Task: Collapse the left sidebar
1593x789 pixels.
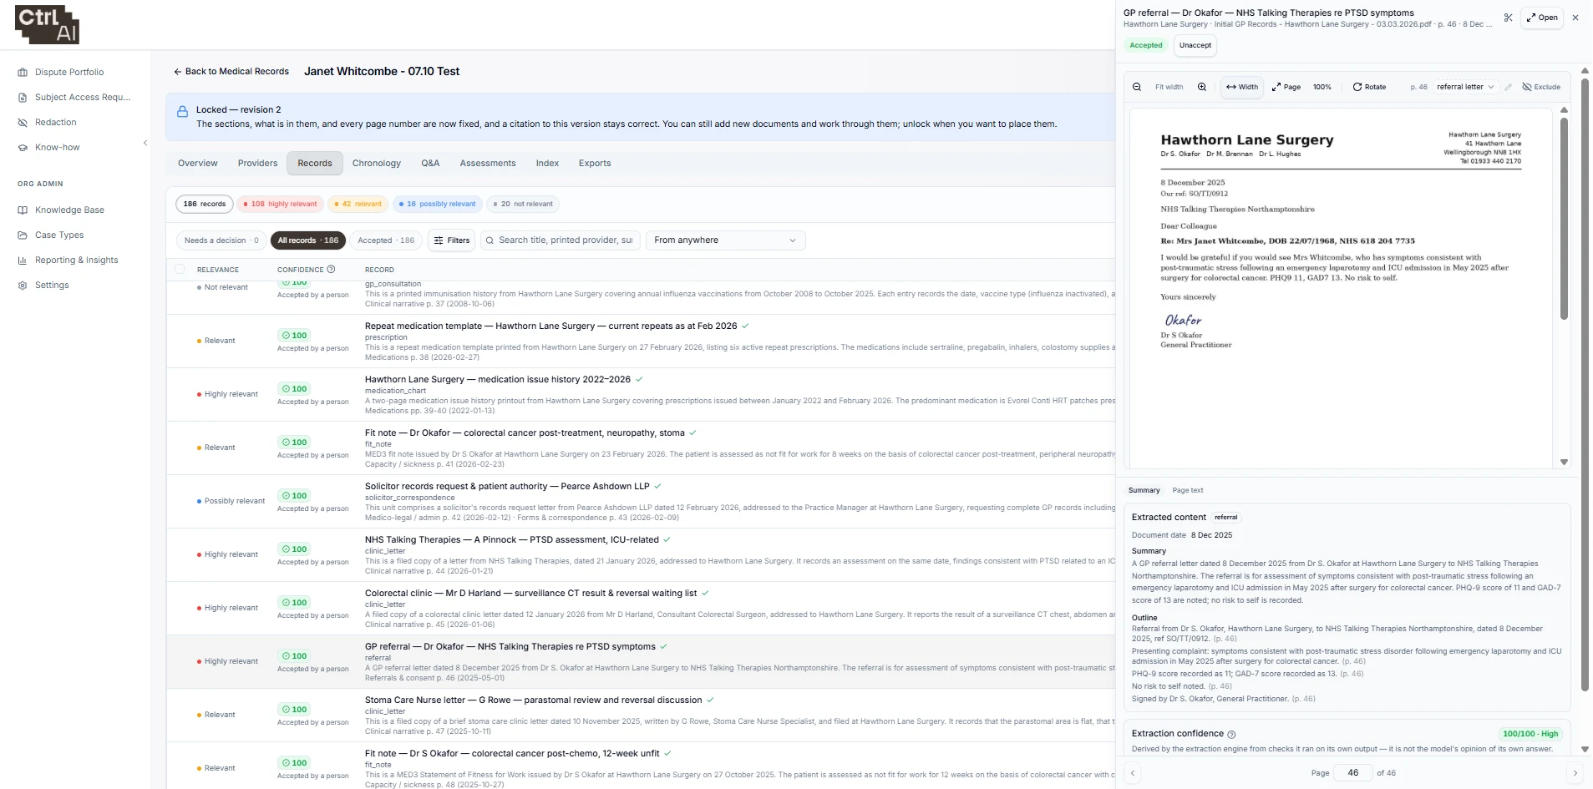Action: 145,143
